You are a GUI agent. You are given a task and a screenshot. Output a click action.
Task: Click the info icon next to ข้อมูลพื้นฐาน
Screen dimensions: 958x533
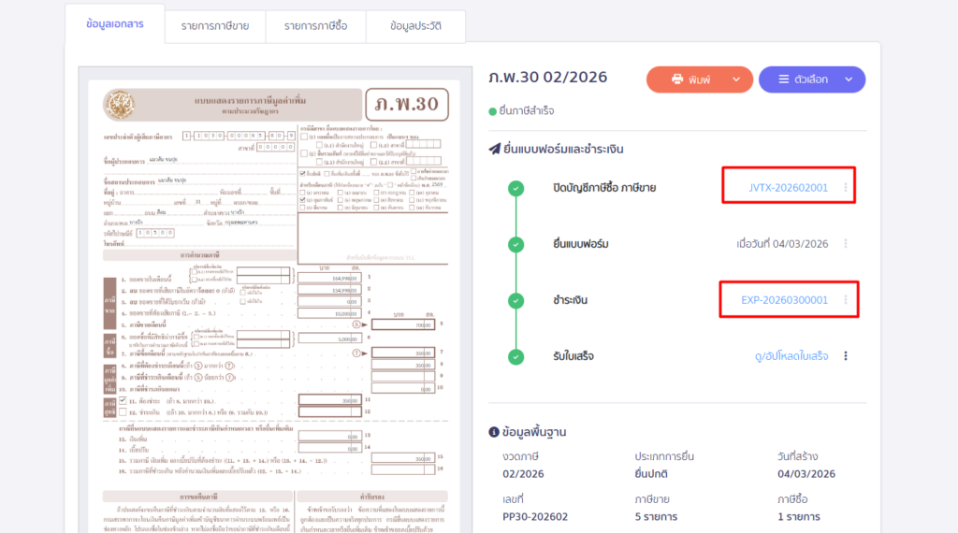[x=494, y=432]
